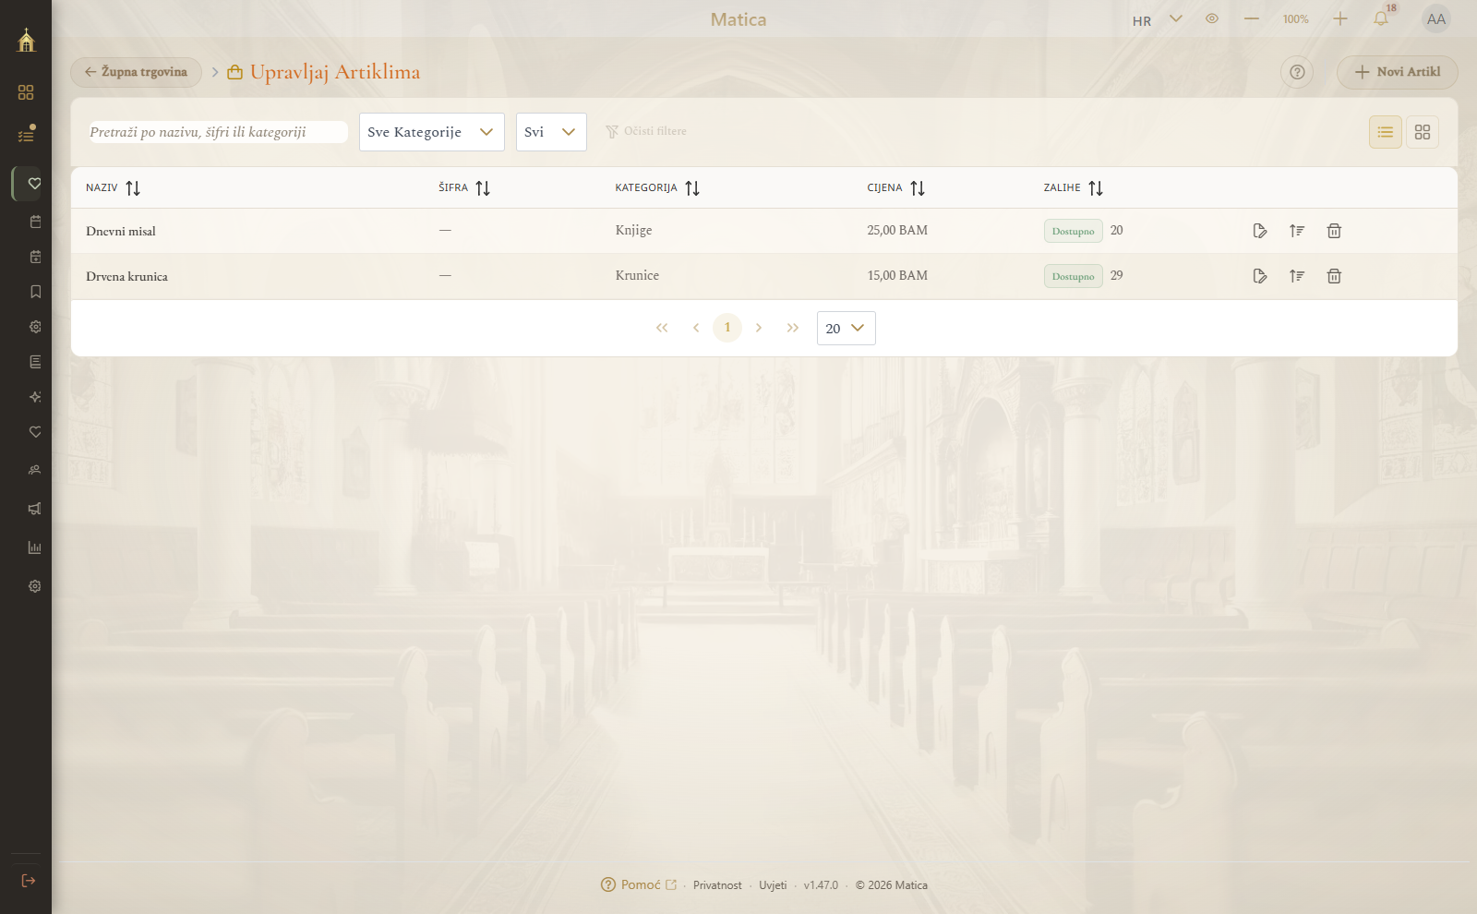The image size is (1477, 914).
Task: Open the Privatnost footer link
Action: [717, 885]
